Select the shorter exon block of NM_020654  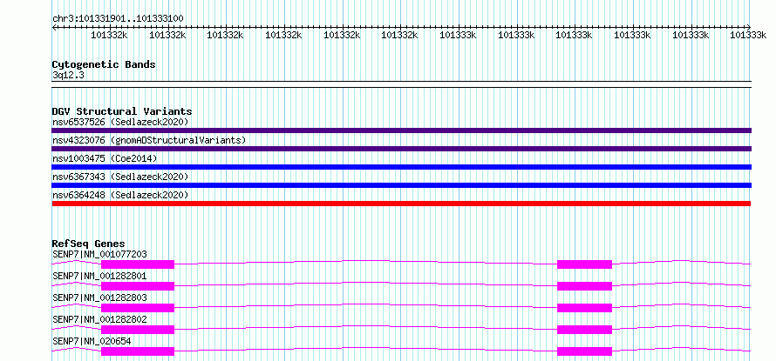(x=584, y=351)
